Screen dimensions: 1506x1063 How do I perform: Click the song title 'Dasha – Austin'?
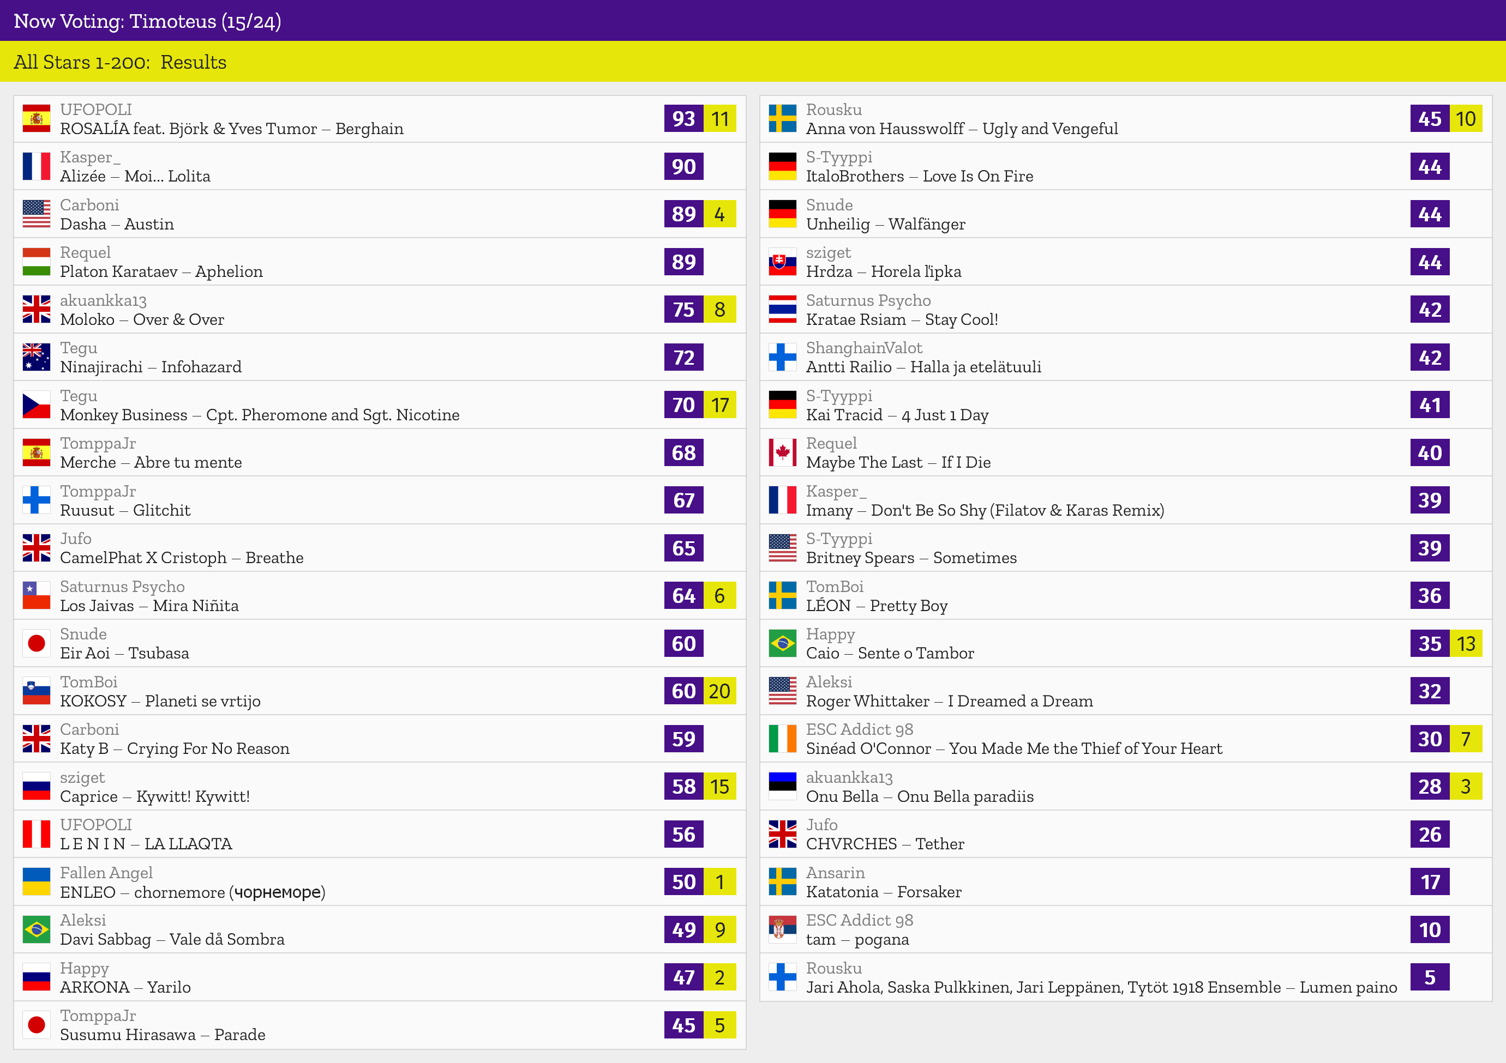tap(117, 224)
